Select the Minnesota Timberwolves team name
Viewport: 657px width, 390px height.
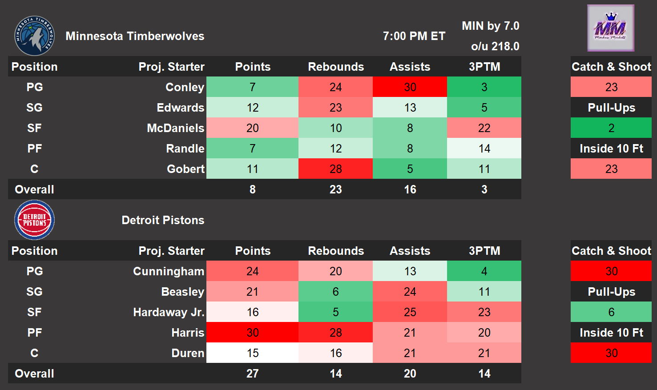click(135, 36)
